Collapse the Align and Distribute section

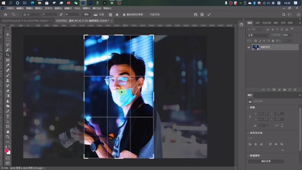[248, 133]
